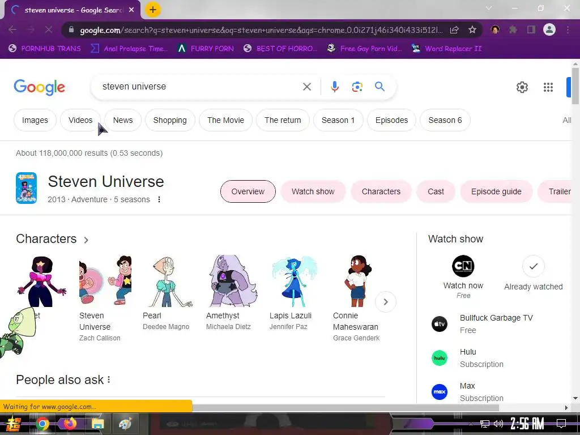Viewport: 580px width, 435px height.
Task: Open Firefox from the taskbar
Action: [x=70, y=424]
